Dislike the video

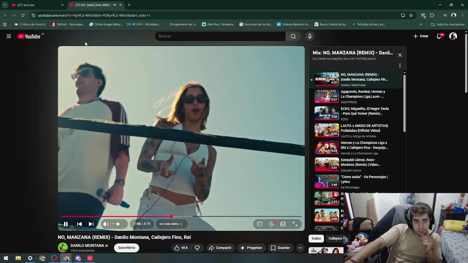[197, 248]
